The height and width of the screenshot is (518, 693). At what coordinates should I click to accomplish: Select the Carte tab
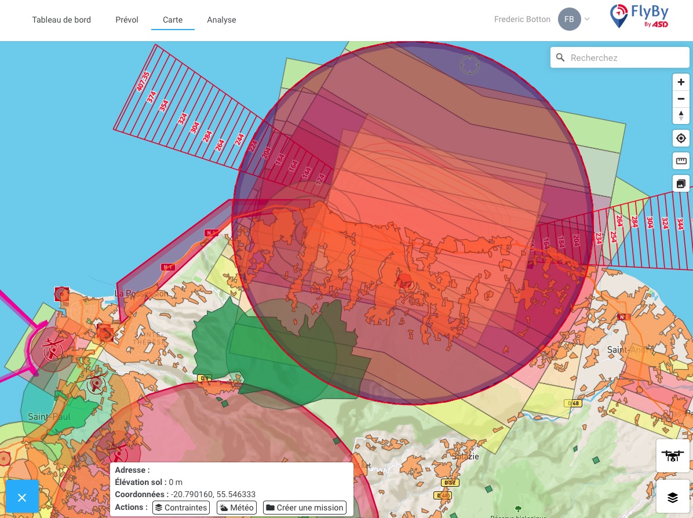tap(172, 20)
